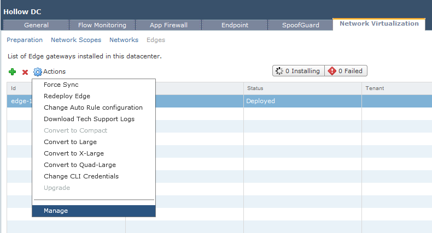Click the Actions gear icon
432x233 pixels.
coord(38,71)
